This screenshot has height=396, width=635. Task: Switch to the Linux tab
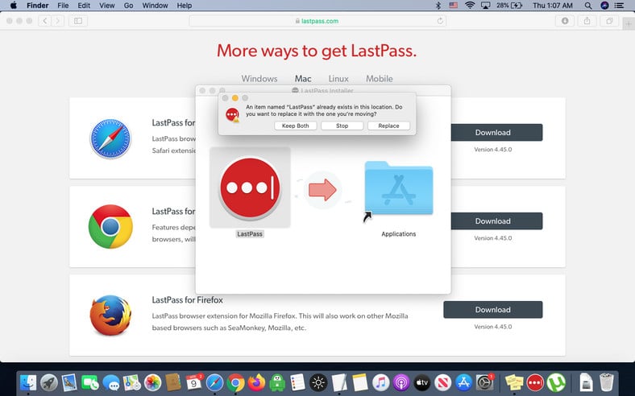point(338,78)
